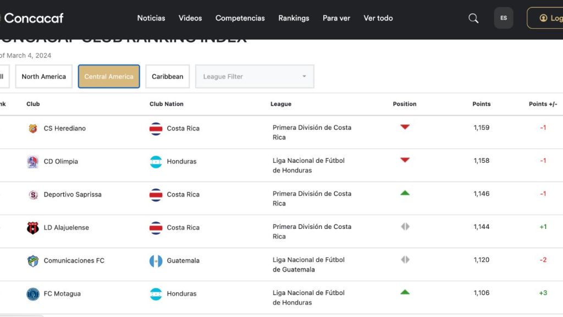Click the CD Olimpia club name
The width and height of the screenshot is (563, 317).
pyautogui.click(x=60, y=161)
